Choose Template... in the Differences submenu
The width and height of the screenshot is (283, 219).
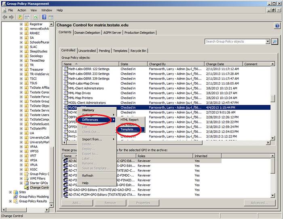(130, 129)
